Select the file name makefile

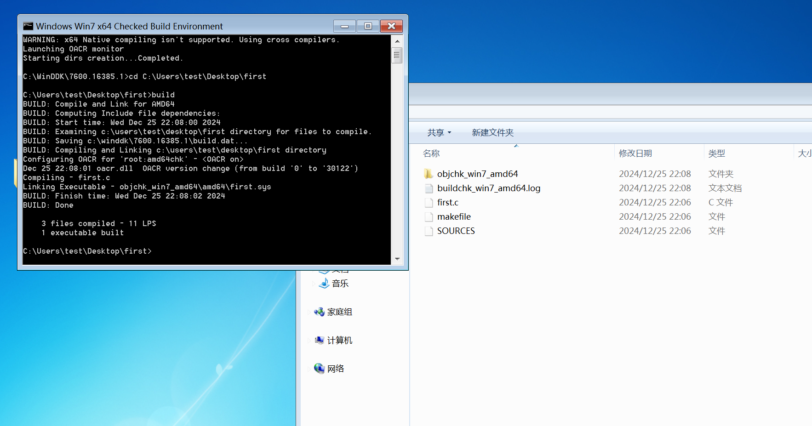pyautogui.click(x=454, y=216)
